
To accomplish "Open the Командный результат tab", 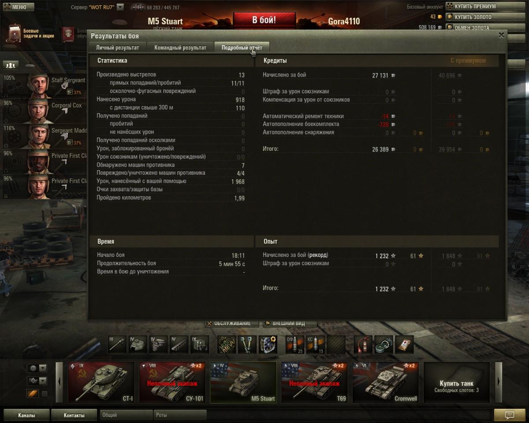I will pyautogui.click(x=180, y=48).
